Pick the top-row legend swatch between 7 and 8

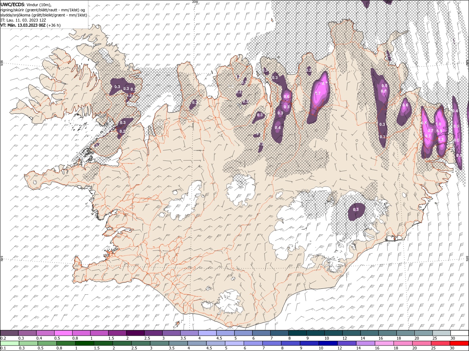point(279,333)
